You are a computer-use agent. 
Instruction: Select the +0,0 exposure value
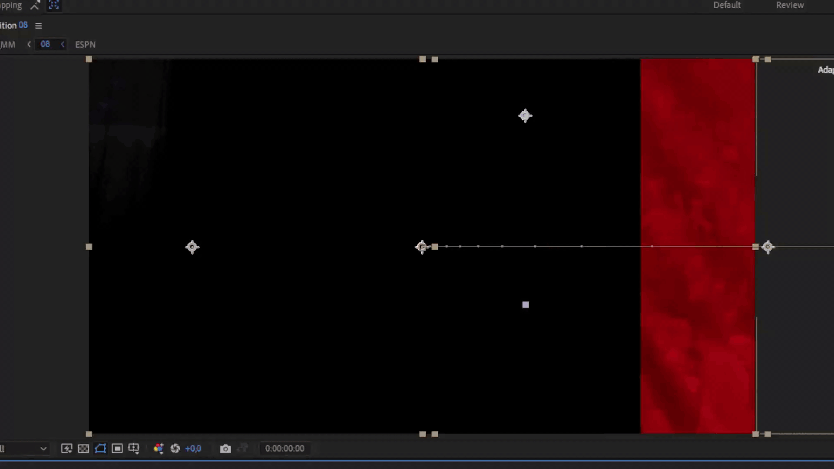pos(193,449)
